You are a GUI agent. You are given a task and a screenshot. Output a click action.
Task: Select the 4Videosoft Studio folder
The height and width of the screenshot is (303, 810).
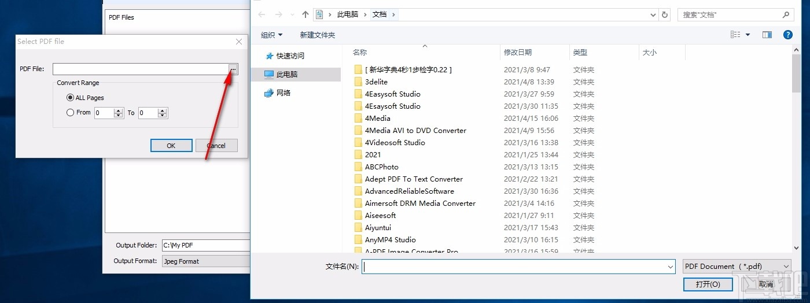[395, 143]
